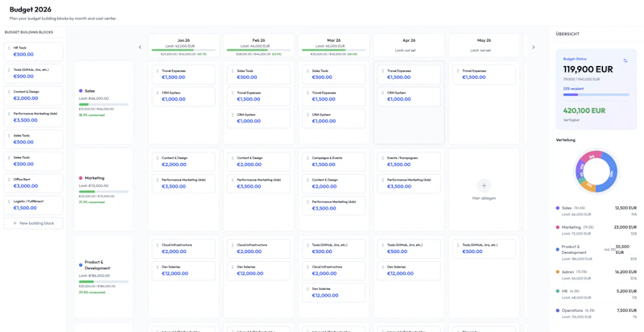Click the blue Product & Development dot in the cost center column

coord(81,265)
